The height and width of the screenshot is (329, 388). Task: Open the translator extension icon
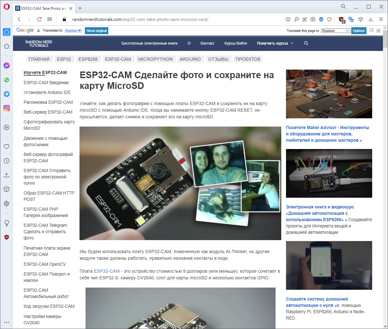351,19
